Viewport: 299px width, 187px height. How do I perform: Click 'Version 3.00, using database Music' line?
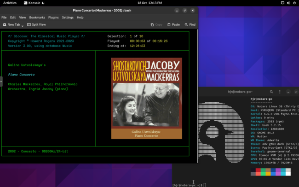(40, 46)
